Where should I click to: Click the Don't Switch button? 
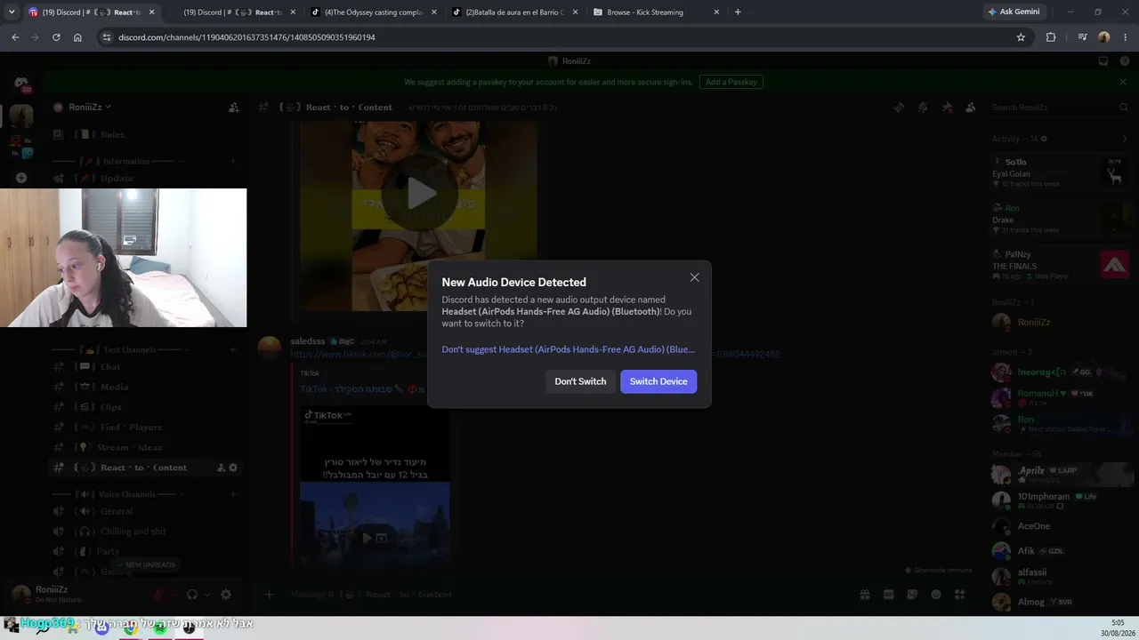pyautogui.click(x=580, y=381)
